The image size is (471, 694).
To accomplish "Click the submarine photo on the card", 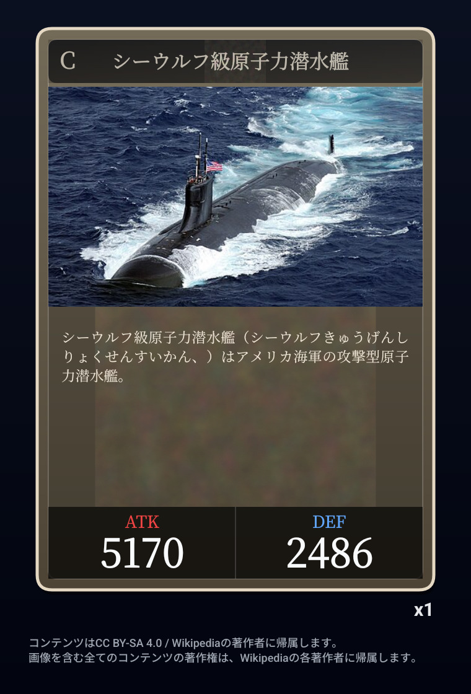I will pyautogui.click(x=235, y=196).
